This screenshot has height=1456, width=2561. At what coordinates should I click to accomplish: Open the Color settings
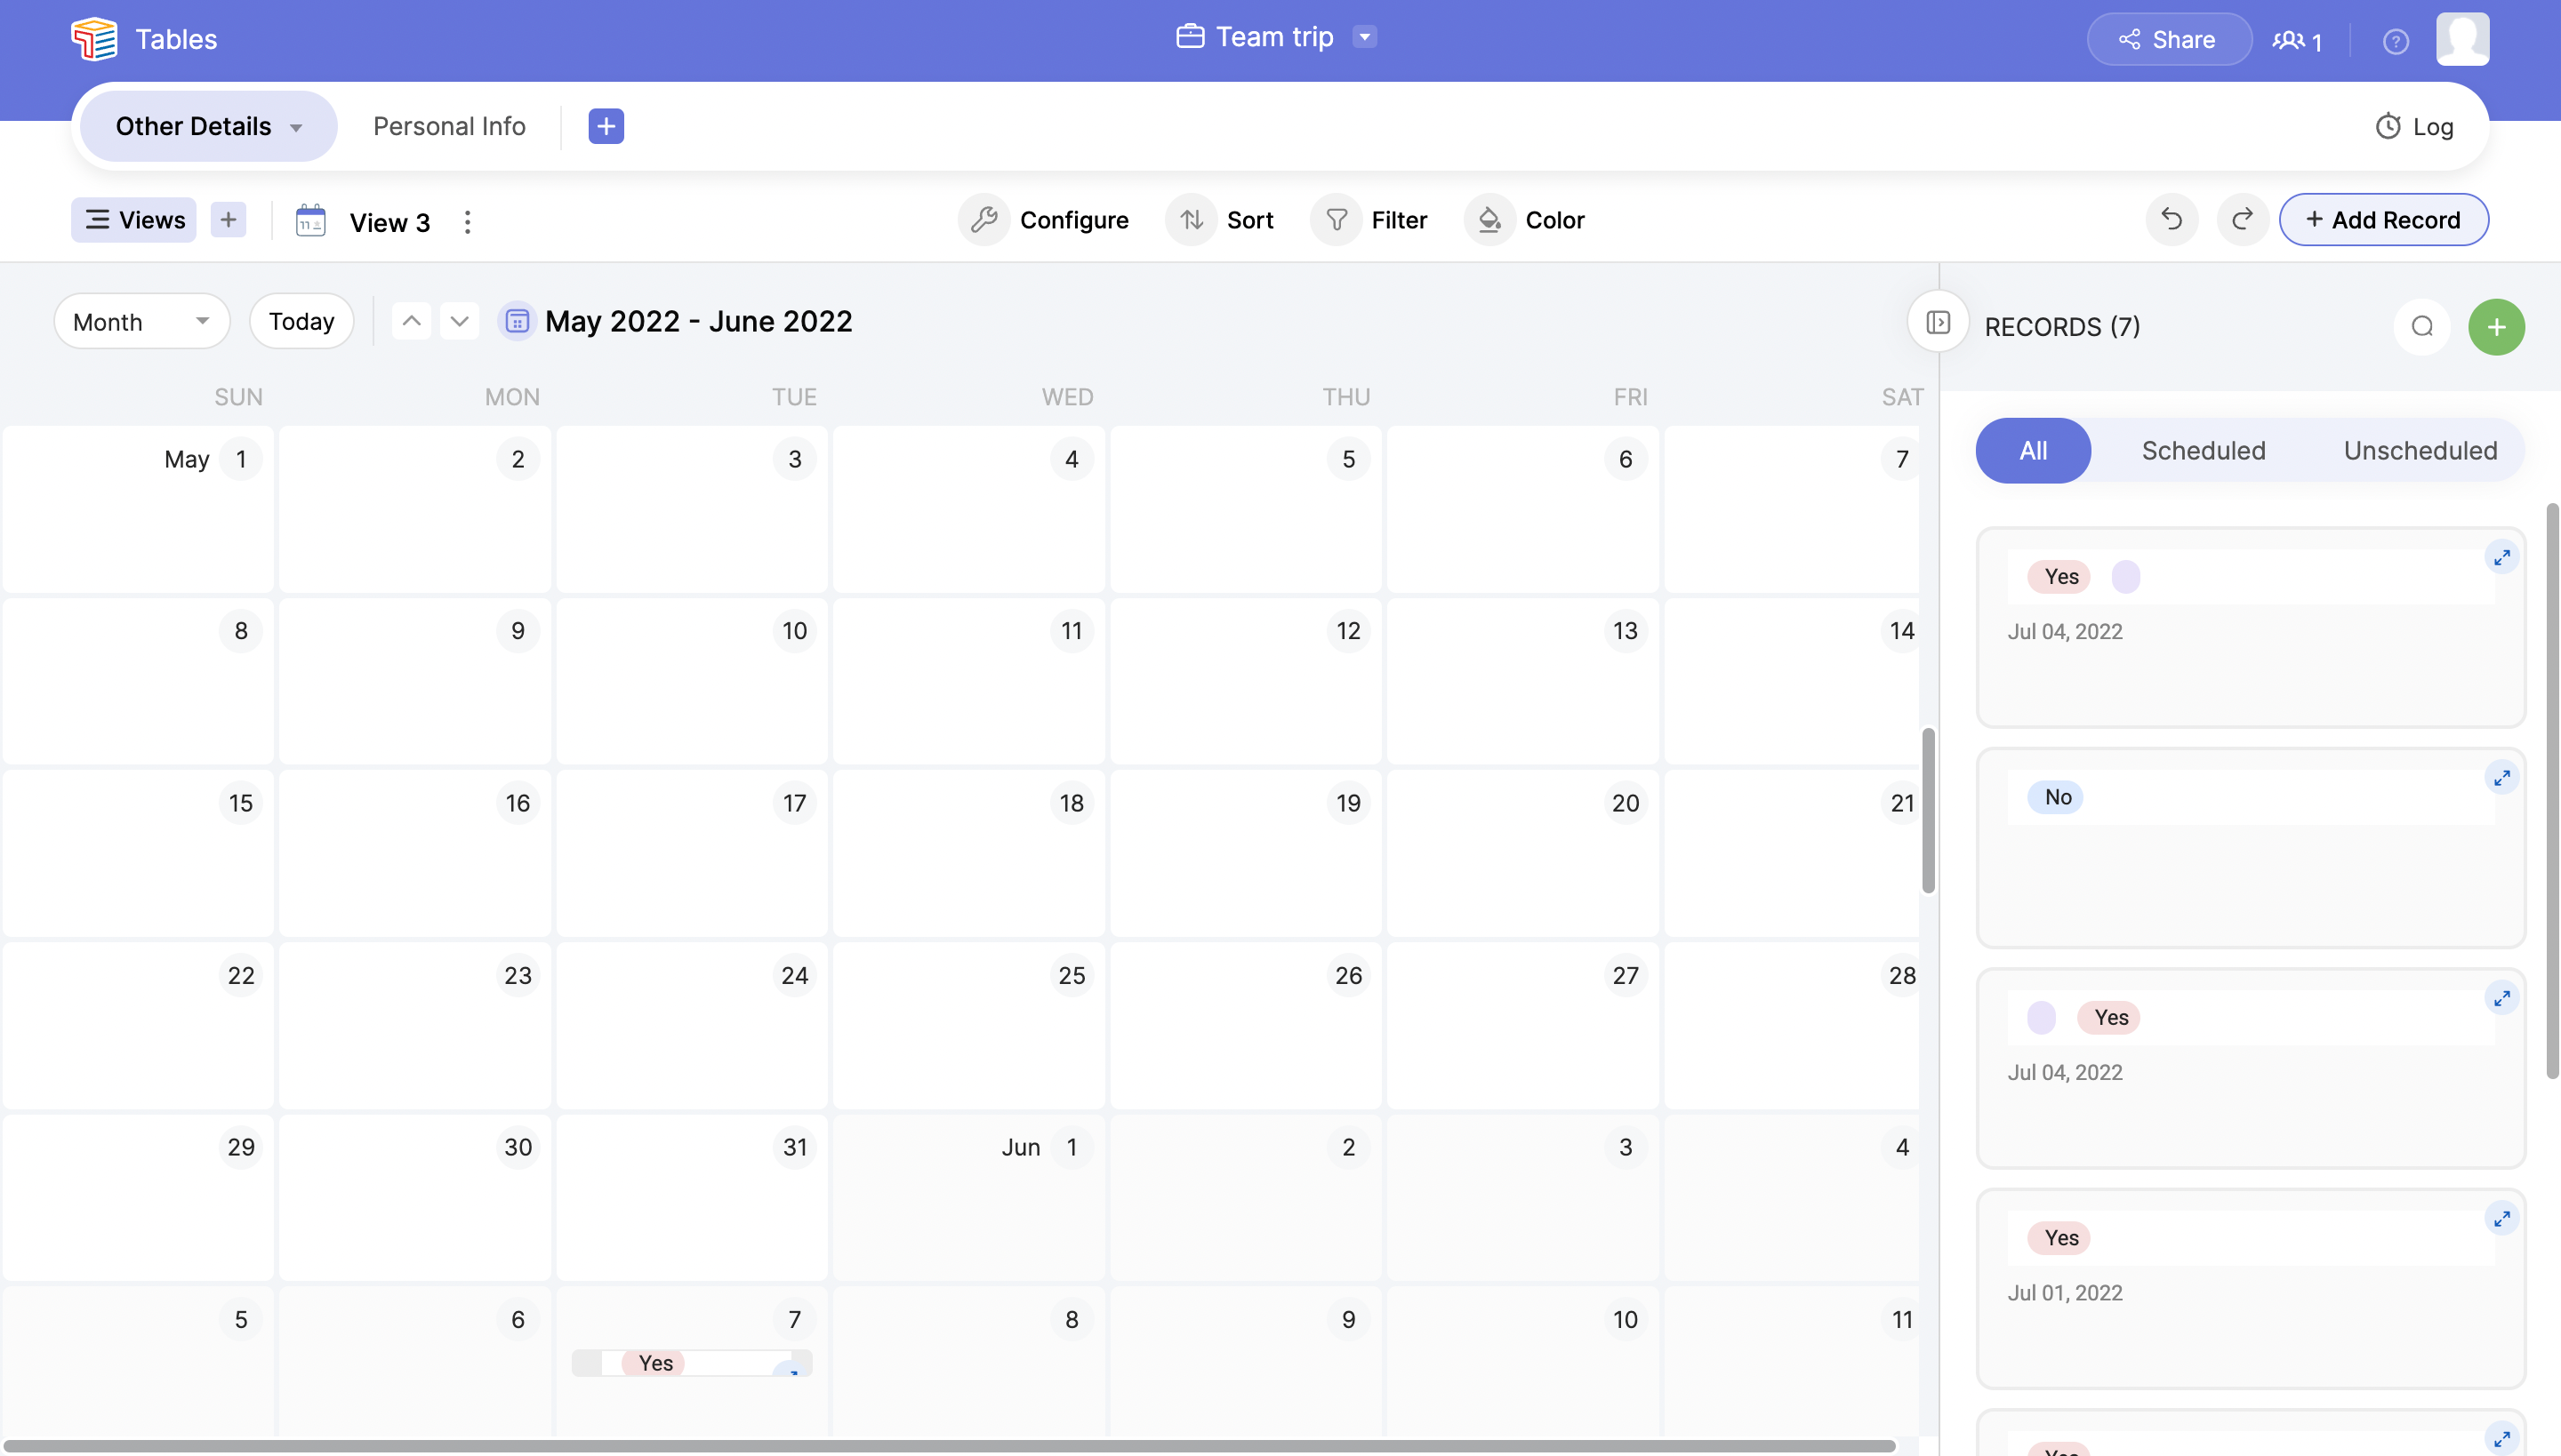pos(1526,220)
